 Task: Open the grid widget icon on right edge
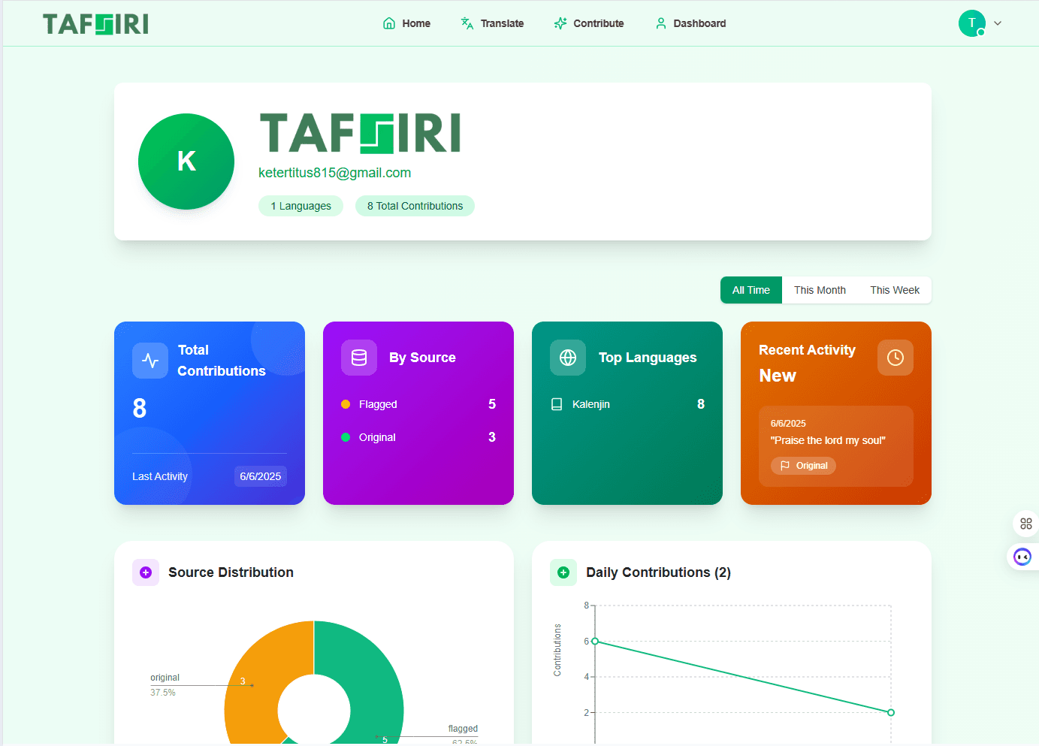pyautogui.click(x=1025, y=524)
